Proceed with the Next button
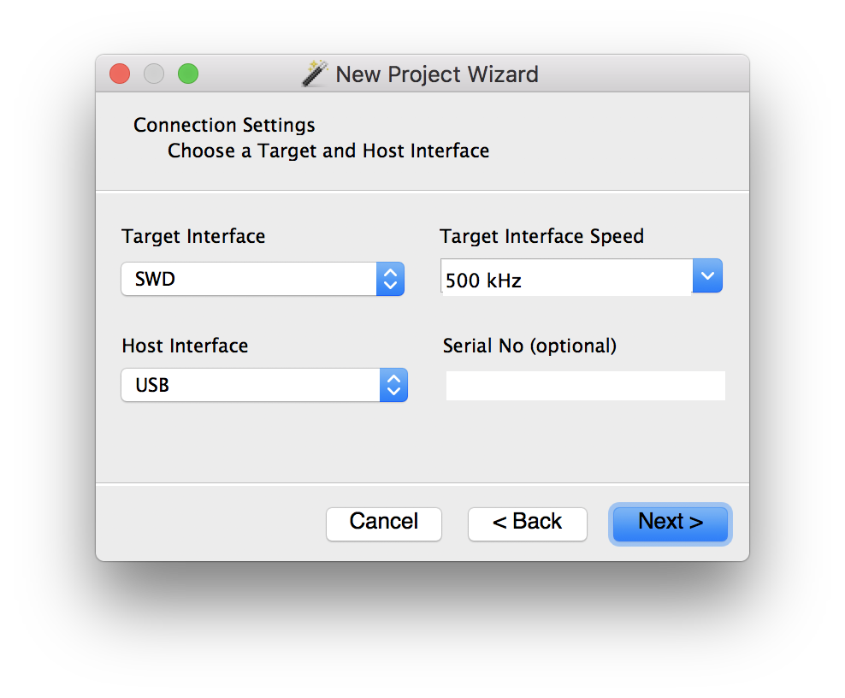 pos(671,523)
